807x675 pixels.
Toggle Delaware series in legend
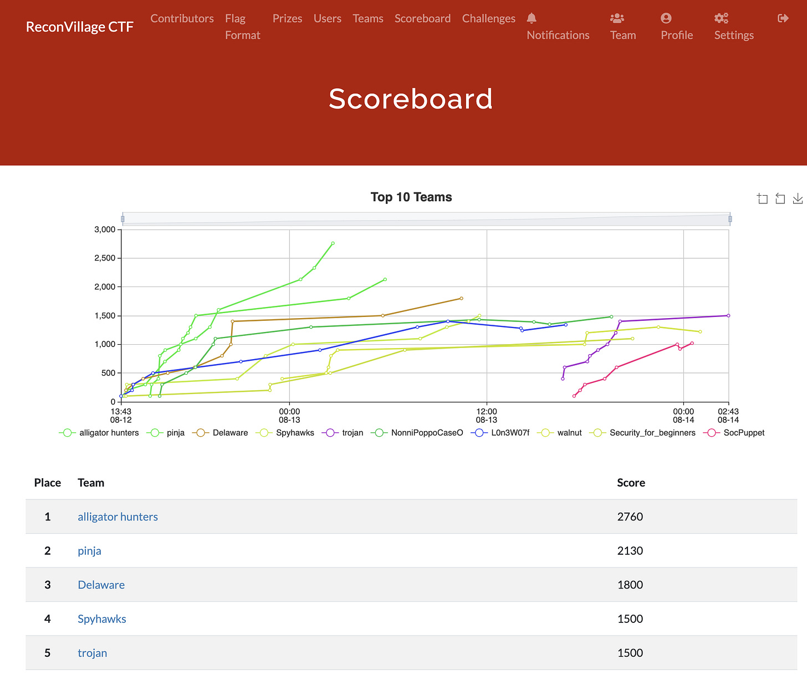(220, 433)
